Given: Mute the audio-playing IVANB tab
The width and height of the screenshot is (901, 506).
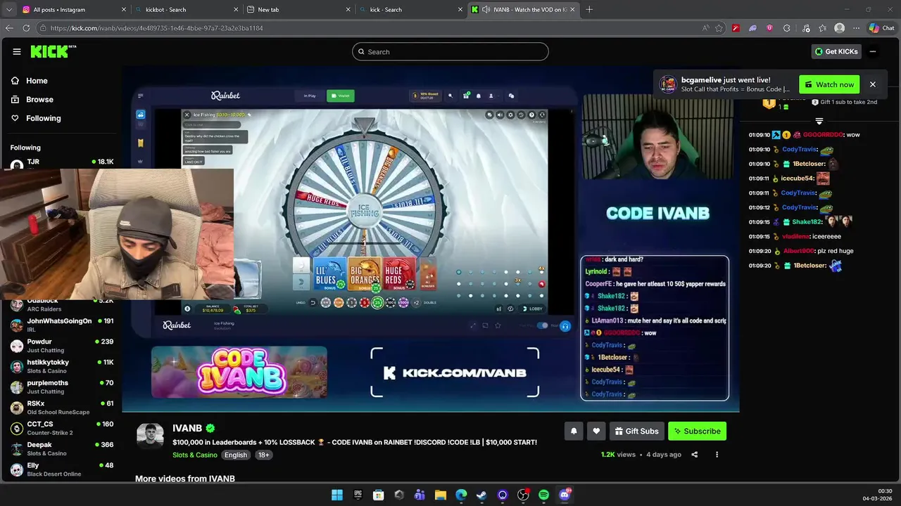Looking at the screenshot, I should click(486, 10).
